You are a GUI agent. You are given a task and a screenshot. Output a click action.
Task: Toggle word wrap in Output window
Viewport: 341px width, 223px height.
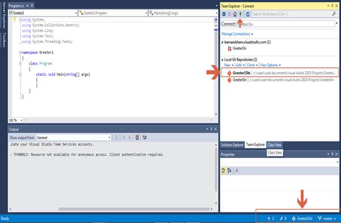point(144,138)
